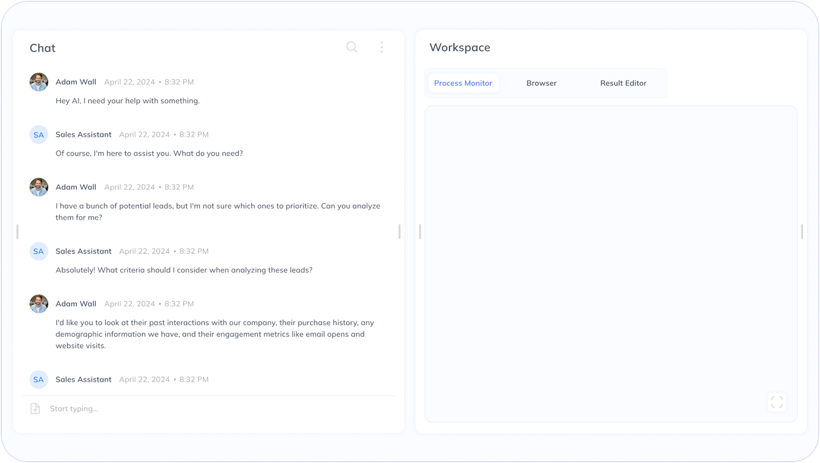Screen dimensions: 820x463
Task: Grab the workspace panel's right edge handle
Action: click(802, 231)
